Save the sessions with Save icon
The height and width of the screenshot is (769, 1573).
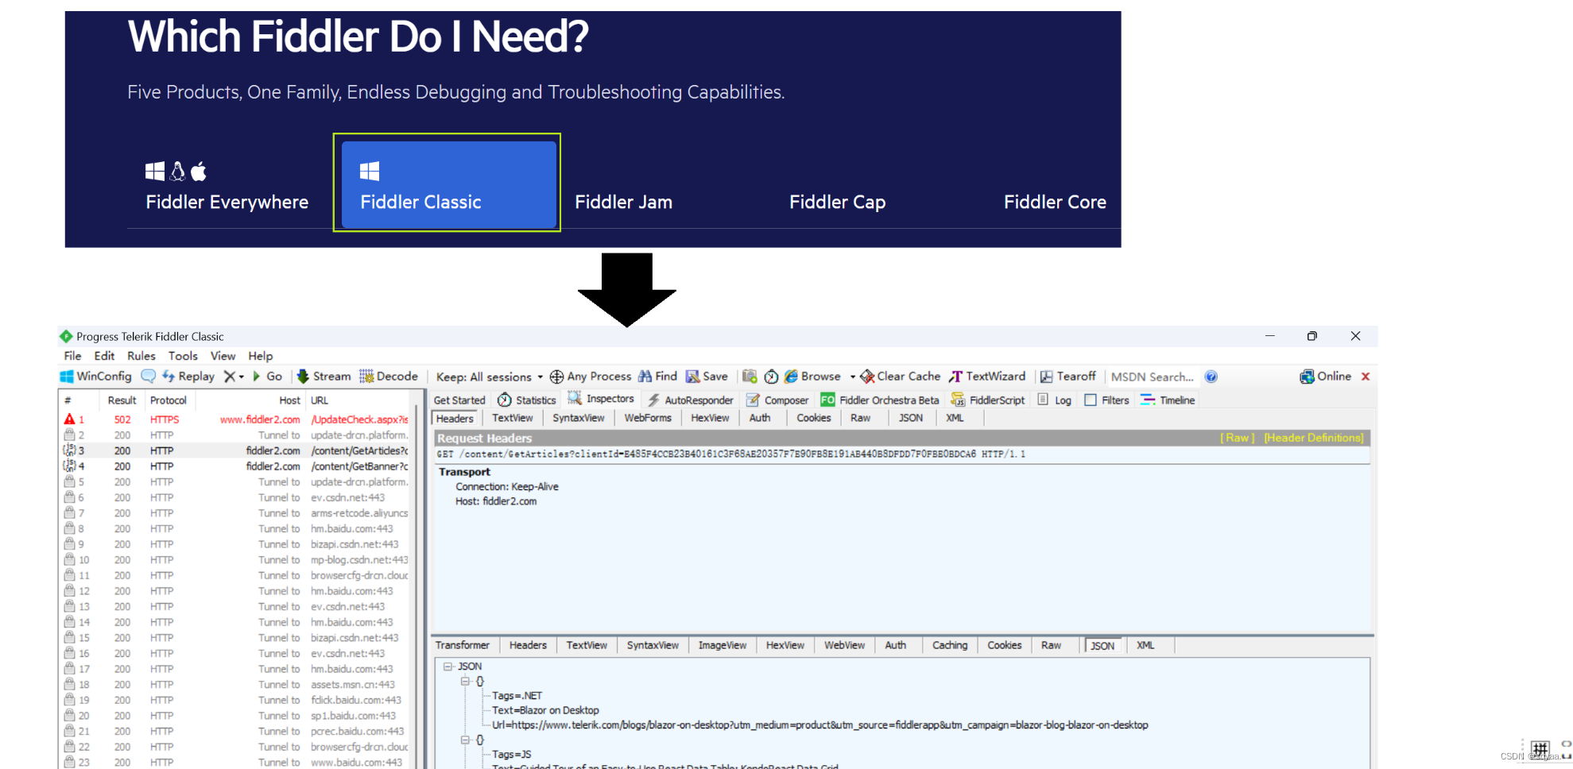point(707,377)
